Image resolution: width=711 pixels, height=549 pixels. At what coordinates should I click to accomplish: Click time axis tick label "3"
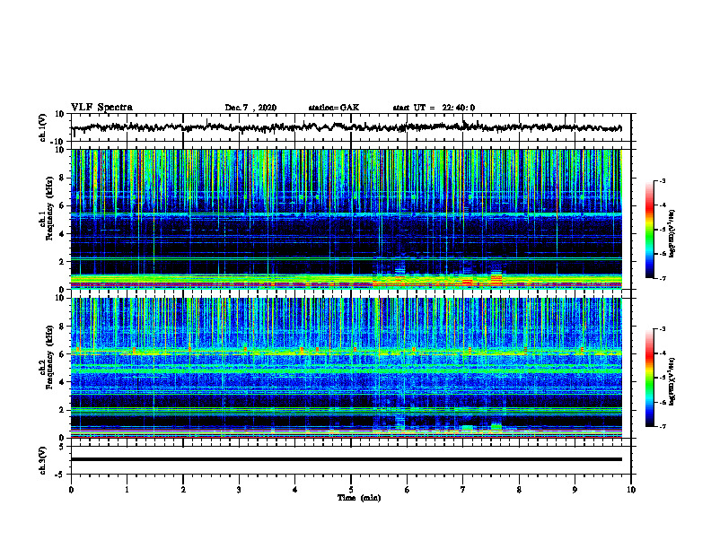(239, 490)
